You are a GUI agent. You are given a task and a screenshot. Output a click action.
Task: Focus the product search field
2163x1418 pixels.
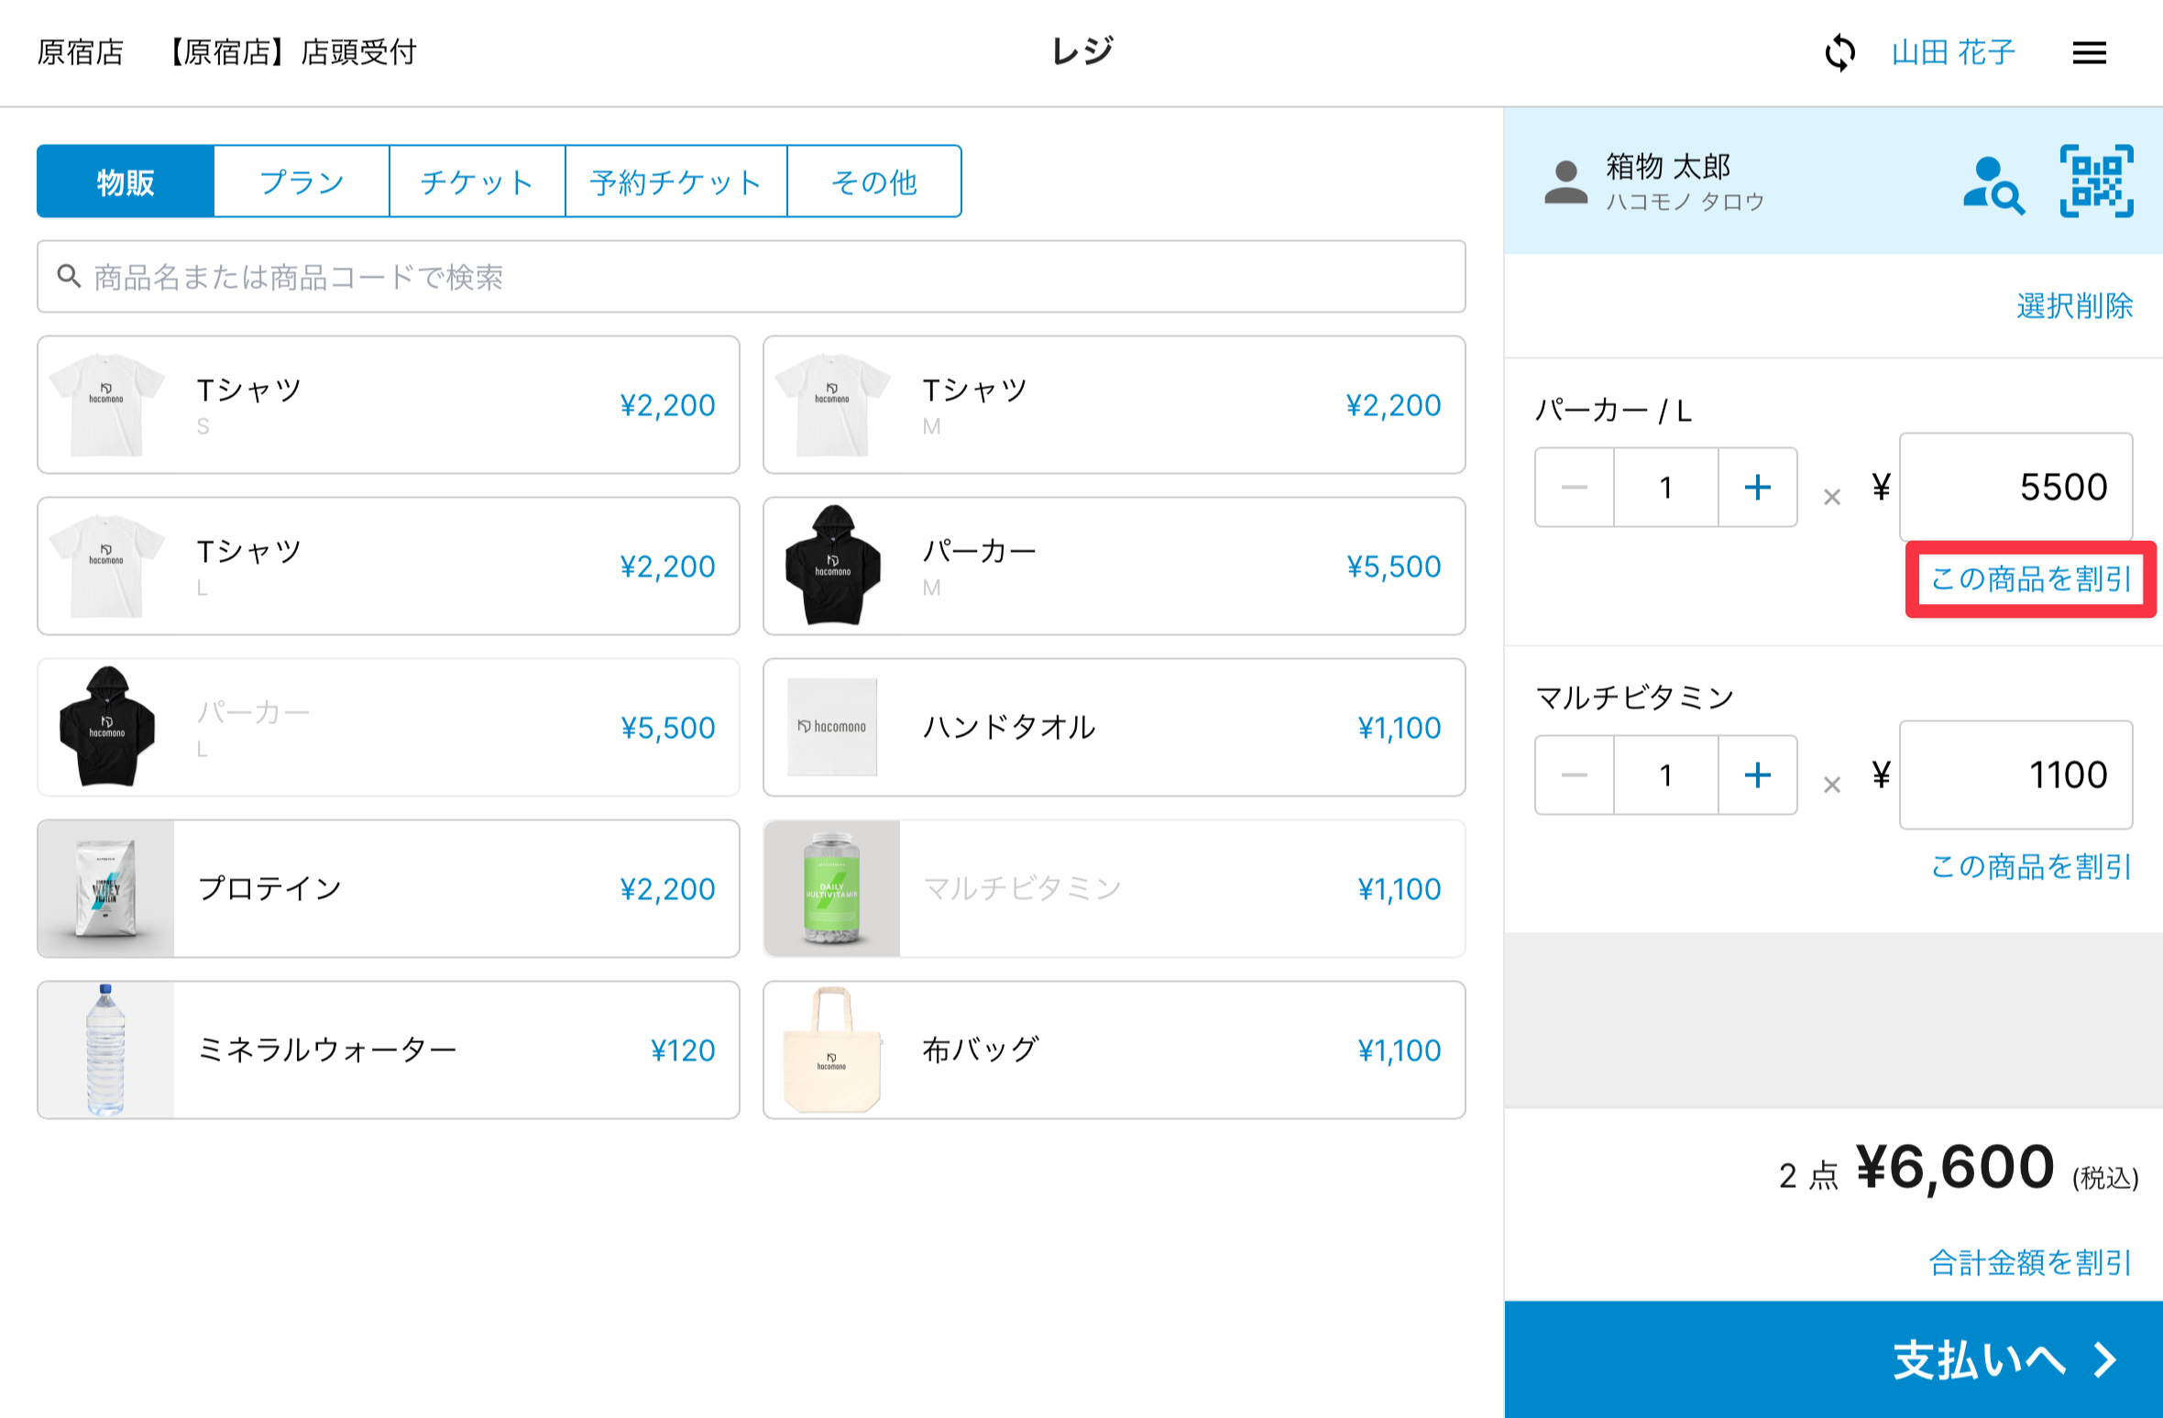point(752,277)
